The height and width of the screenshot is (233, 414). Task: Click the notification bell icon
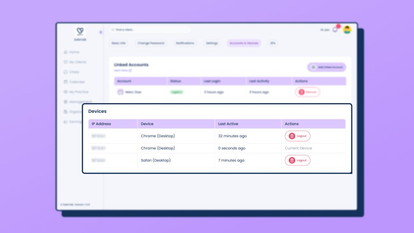point(335,30)
